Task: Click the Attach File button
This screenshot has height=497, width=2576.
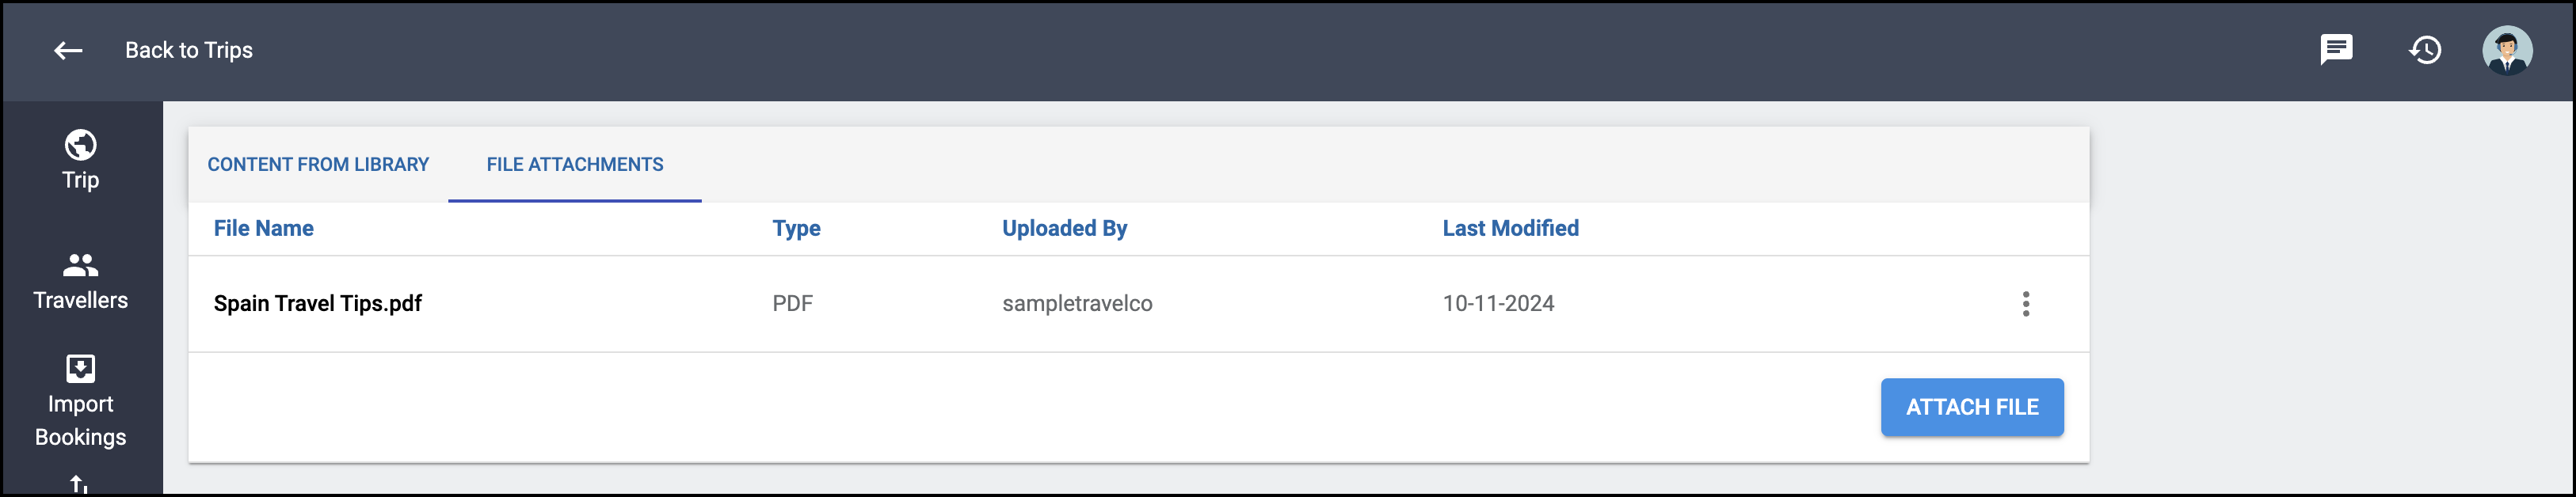Action: click(1972, 407)
